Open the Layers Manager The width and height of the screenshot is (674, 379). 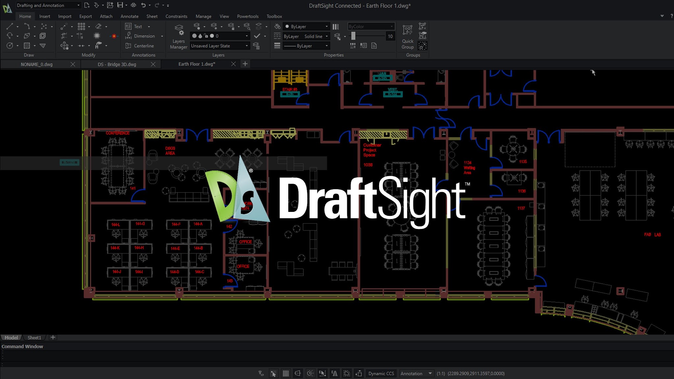[179, 37]
